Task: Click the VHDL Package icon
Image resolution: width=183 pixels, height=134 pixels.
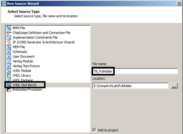Action: pyautogui.click(x=9, y=80)
